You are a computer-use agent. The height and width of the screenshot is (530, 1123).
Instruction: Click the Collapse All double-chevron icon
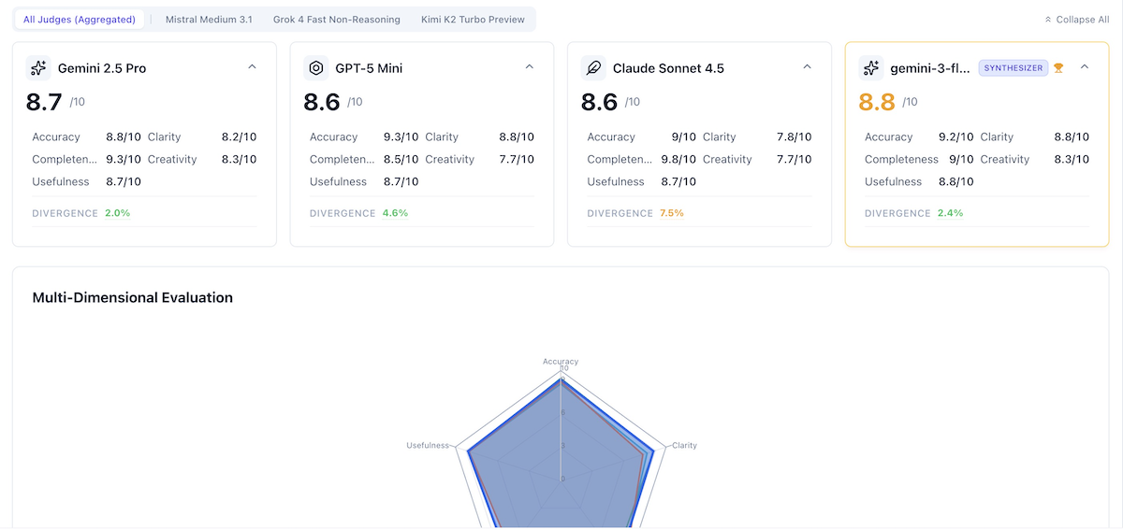(1048, 20)
